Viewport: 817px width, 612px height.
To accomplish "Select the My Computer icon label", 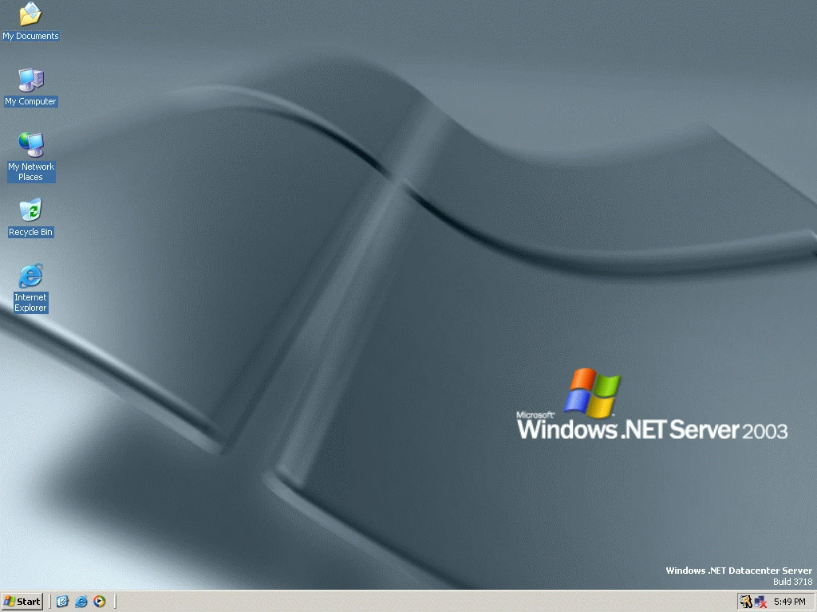I will point(30,101).
